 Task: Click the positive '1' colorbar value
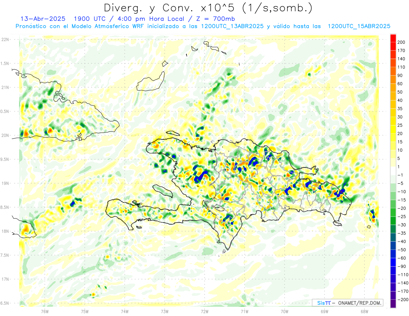pos(399,167)
